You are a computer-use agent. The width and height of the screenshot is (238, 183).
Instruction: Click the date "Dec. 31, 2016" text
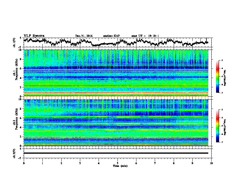[x=84, y=36]
